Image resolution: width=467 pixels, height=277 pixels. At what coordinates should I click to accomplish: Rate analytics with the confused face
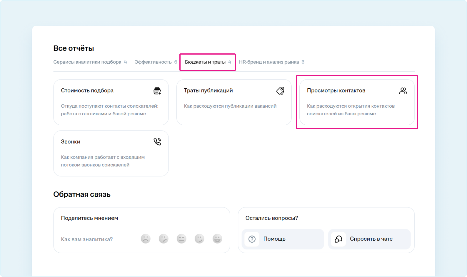point(164,239)
